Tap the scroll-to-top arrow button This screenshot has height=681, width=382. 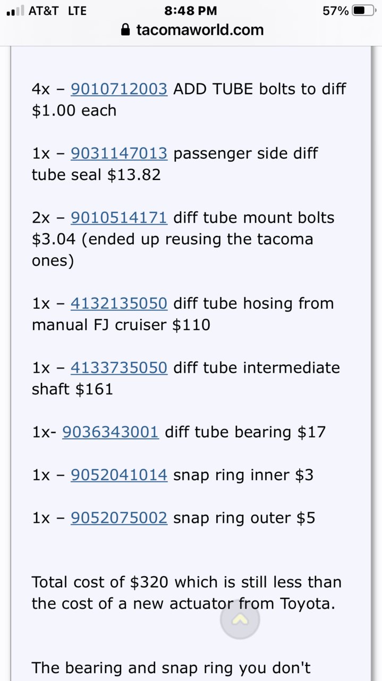(x=240, y=620)
